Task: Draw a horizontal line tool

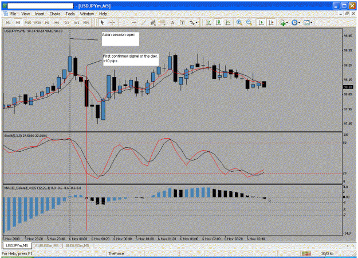Action: (x=134, y=22)
